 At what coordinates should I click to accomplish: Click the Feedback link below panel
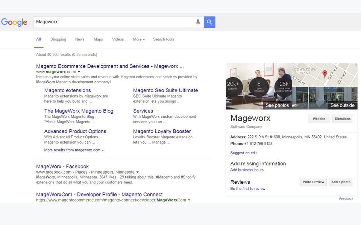pos(346,199)
